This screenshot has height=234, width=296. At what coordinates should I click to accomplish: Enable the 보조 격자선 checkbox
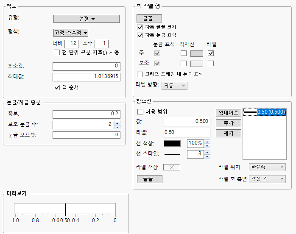tap(184, 63)
